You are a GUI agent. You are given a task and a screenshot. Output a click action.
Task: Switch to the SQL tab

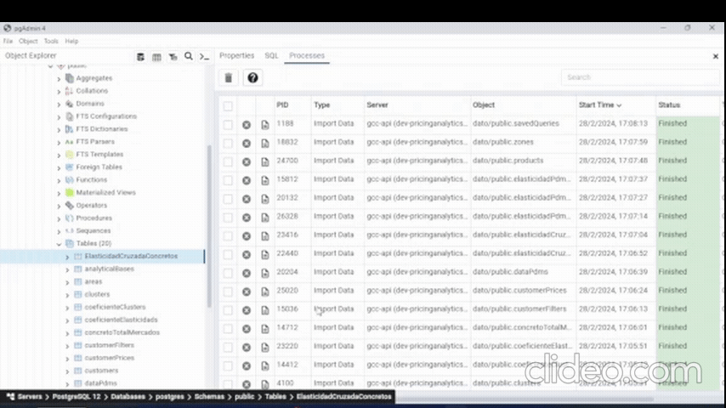click(x=271, y=55)
